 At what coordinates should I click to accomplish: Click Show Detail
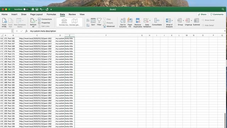click(x=208, y=20)
